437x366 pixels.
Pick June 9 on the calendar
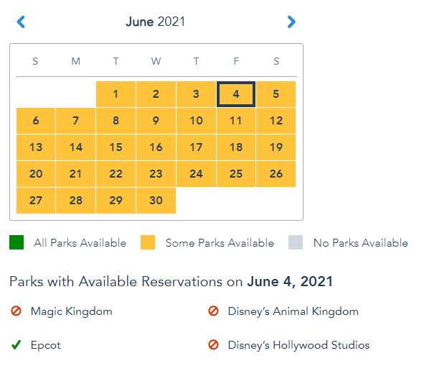156,121
